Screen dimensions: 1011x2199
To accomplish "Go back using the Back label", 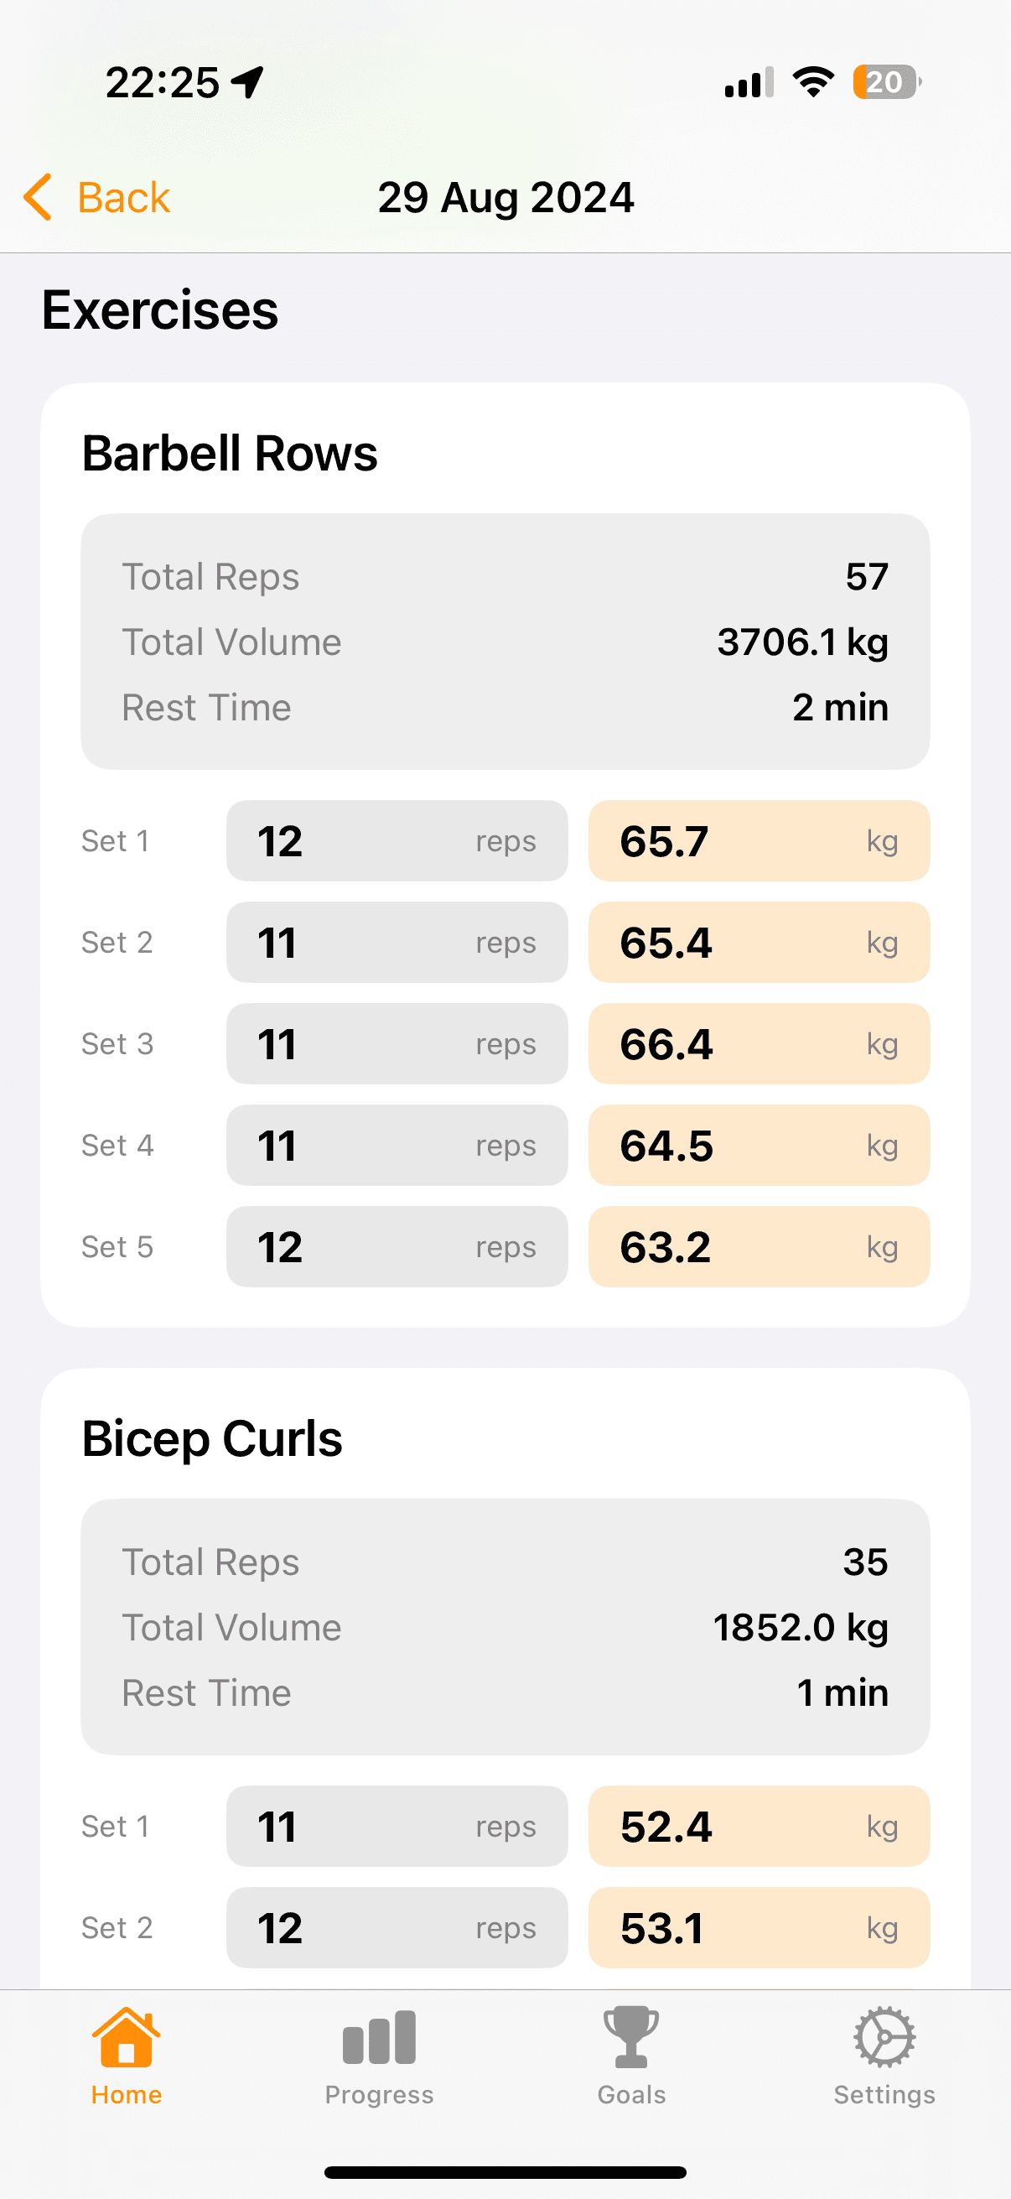I will pos(124,197).
